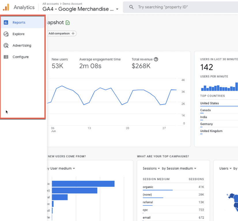Click the Total revenue help icon
The height and width of the screenshot is (221, 238).
[156, 59]
